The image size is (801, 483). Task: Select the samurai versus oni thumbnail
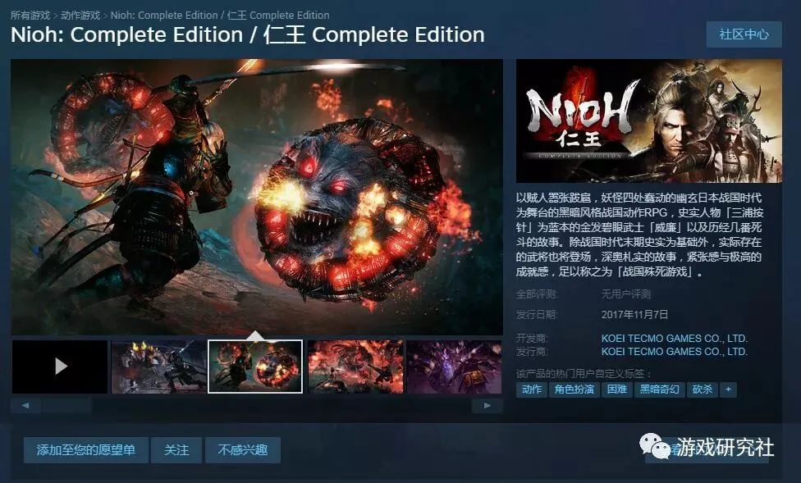158,366
